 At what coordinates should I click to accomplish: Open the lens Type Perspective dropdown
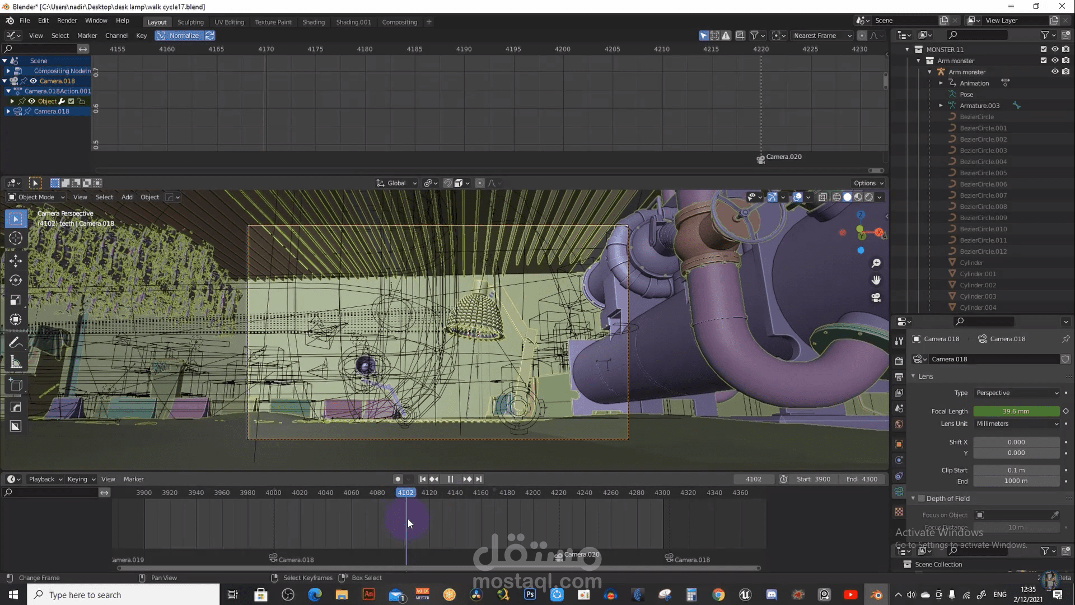tap(1017, 393)
